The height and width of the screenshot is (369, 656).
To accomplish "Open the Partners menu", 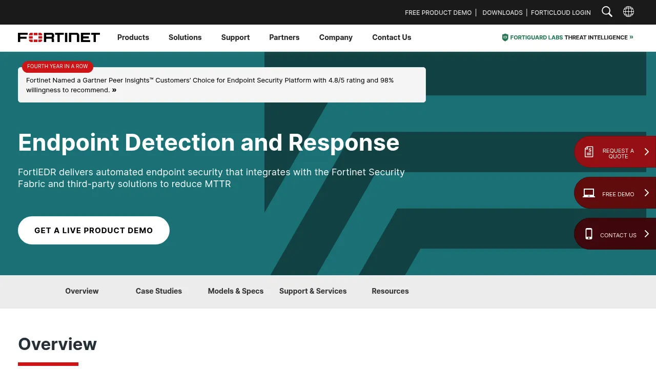I will pyautogui.click(x=284, y=37).
